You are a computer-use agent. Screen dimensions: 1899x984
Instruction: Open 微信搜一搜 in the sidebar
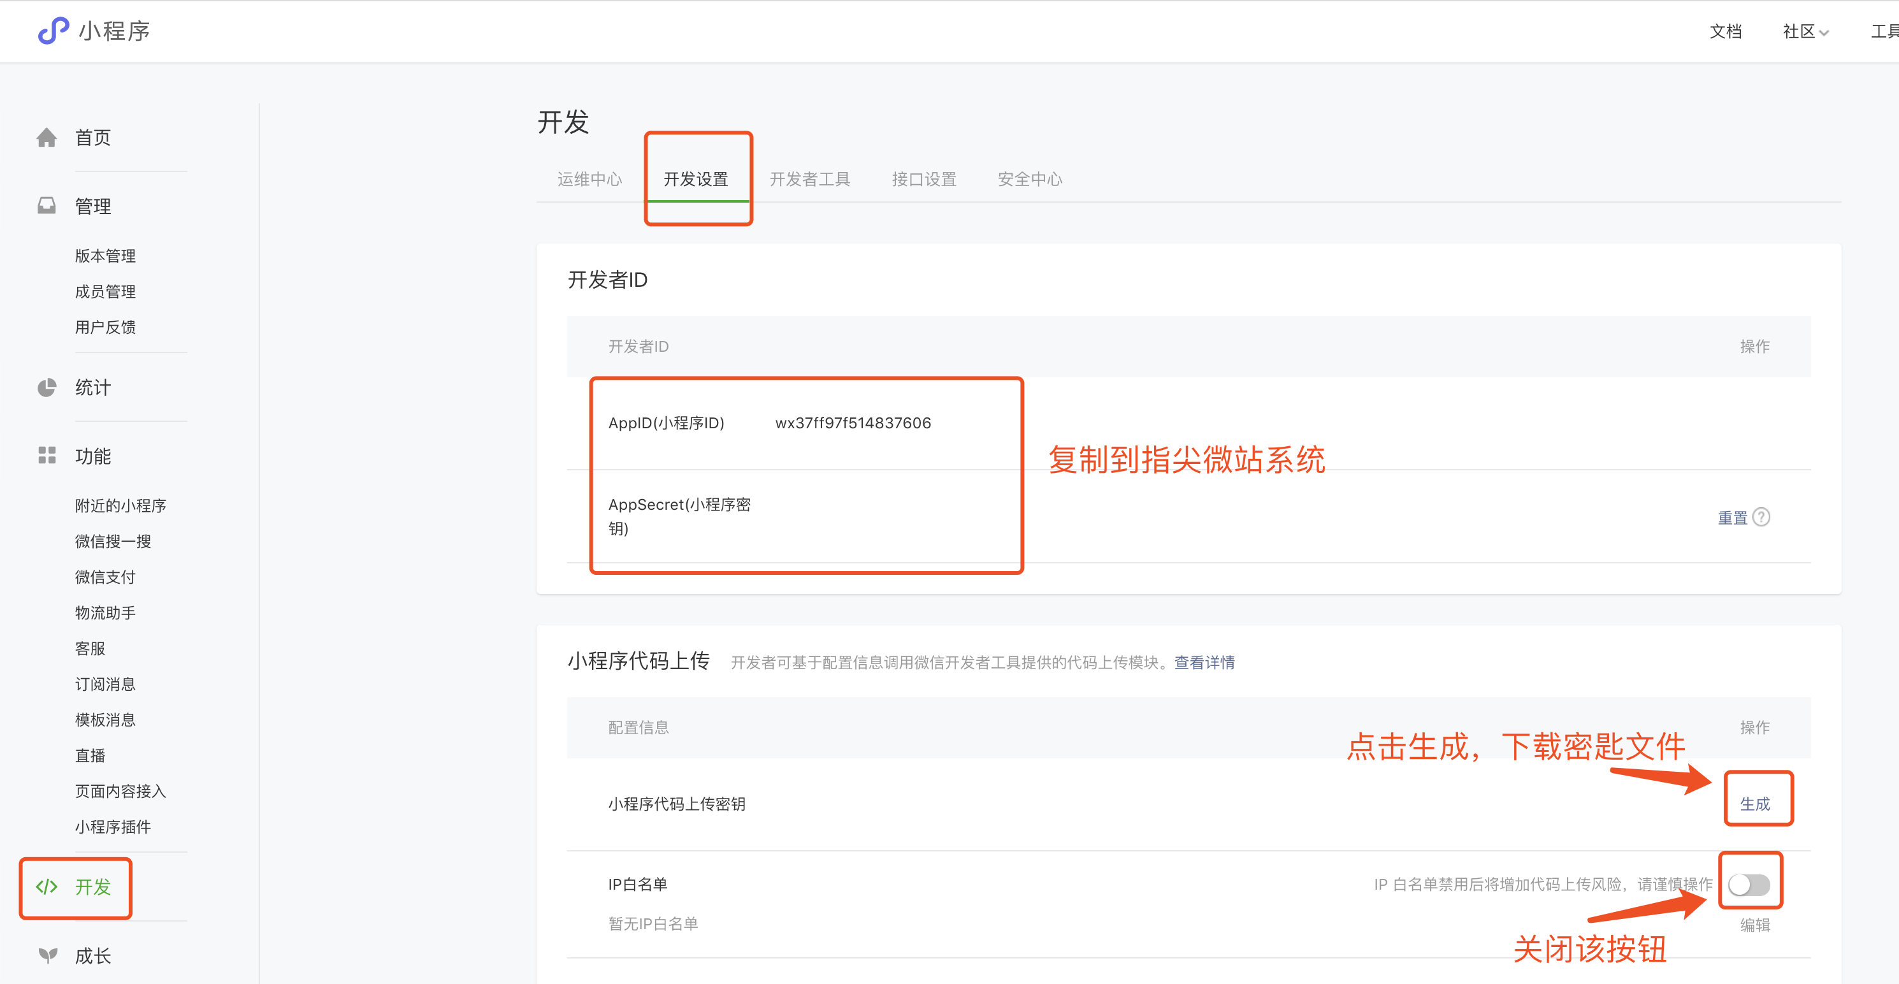[x=113, y=541]
